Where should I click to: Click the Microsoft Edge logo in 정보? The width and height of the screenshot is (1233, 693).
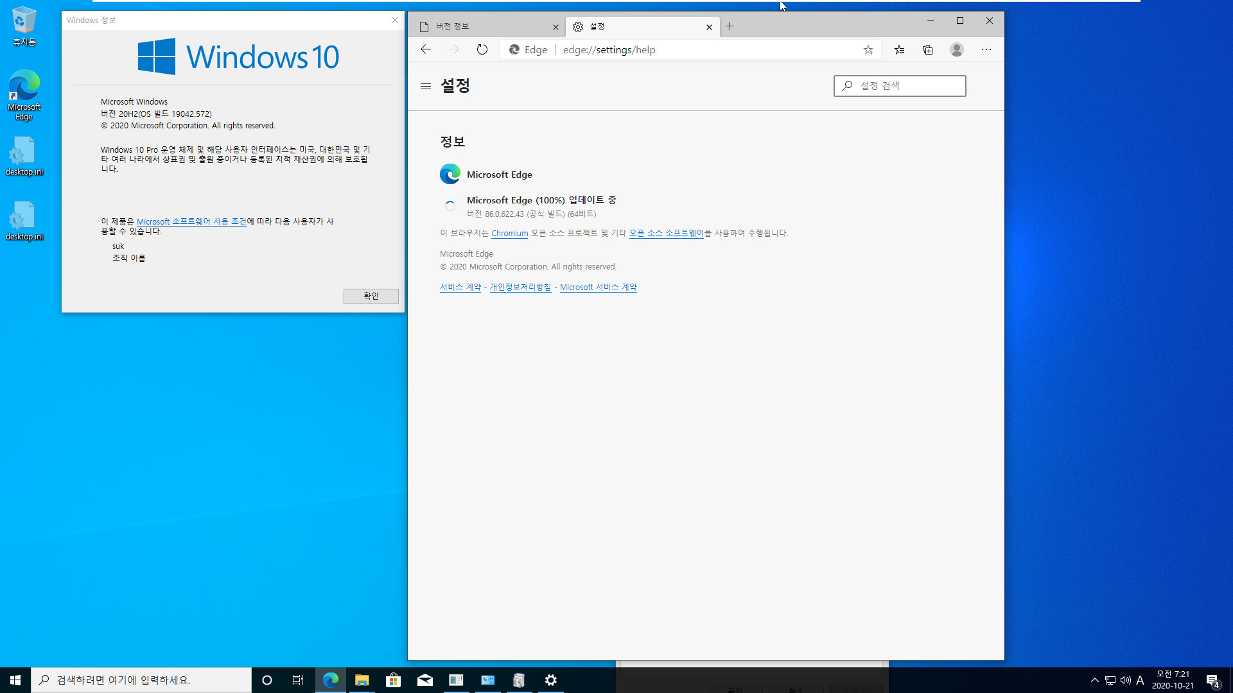450,174
